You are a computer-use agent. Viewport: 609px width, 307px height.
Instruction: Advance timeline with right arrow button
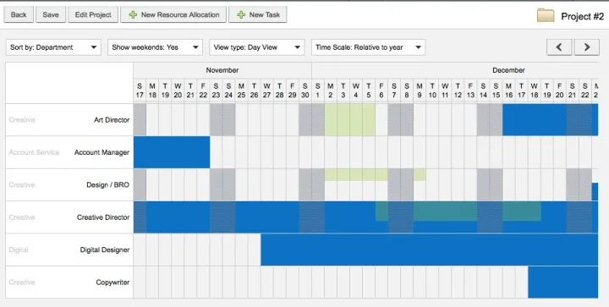pos(586,47)
